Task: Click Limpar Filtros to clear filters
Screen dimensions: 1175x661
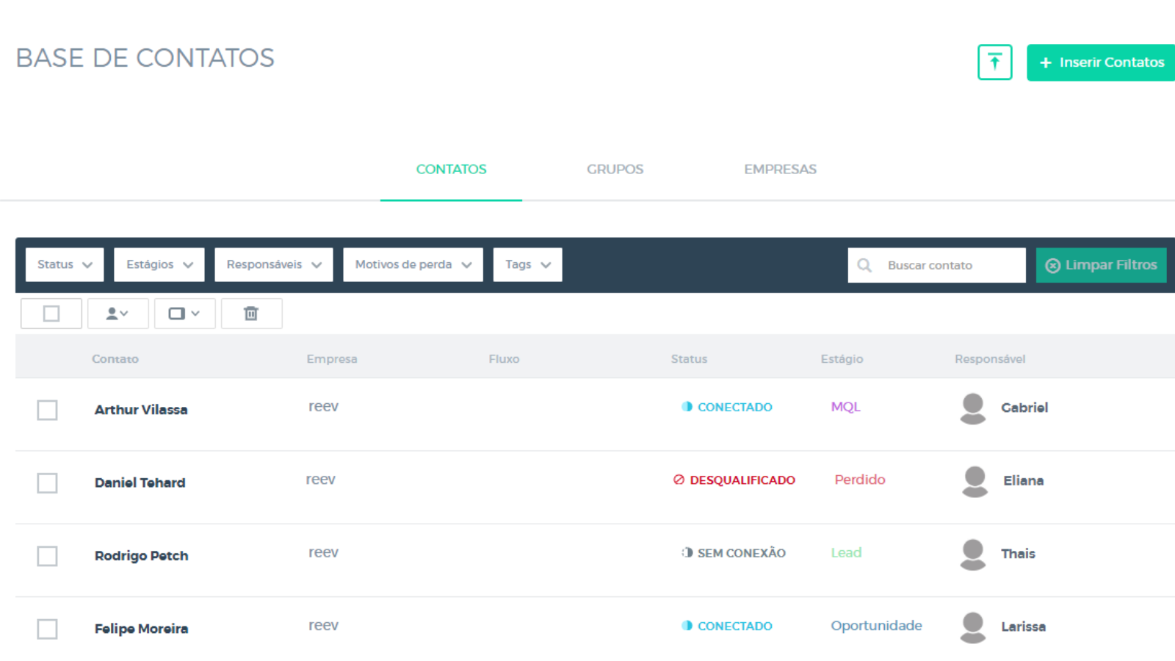Action: pyautogui.click(x=1101, y=265)
